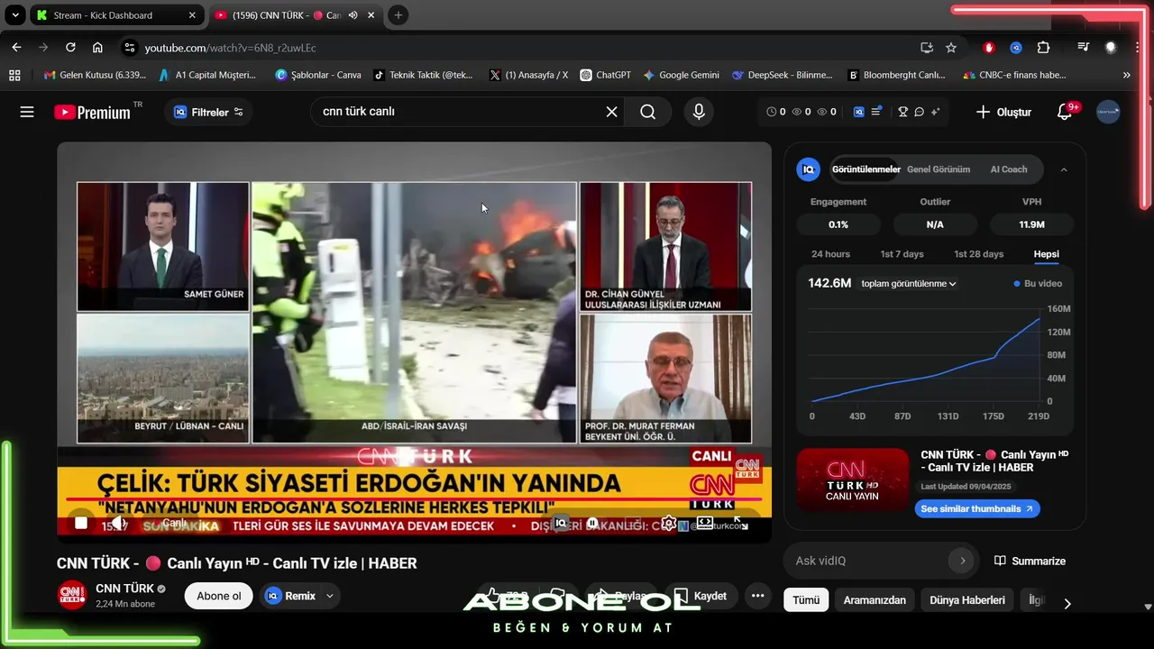Screen dimensions: 1154x649
Task: Click the vidIQ logo in the stats panel
Action: point(809,169)
